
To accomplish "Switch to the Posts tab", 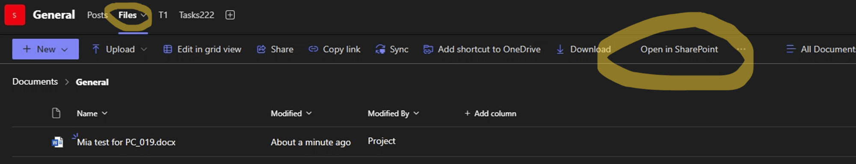I will [x=98, y=15].
